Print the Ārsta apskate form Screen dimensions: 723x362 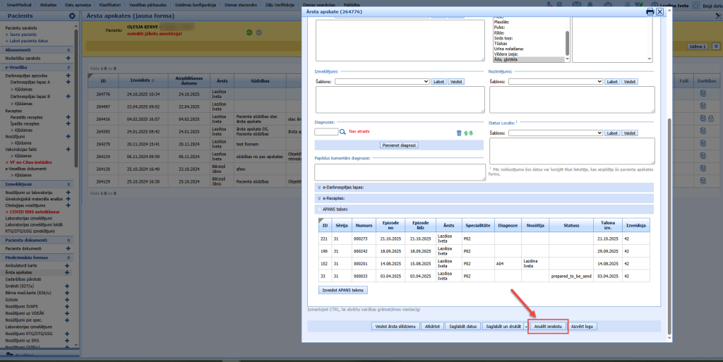(x=650, y=11)
